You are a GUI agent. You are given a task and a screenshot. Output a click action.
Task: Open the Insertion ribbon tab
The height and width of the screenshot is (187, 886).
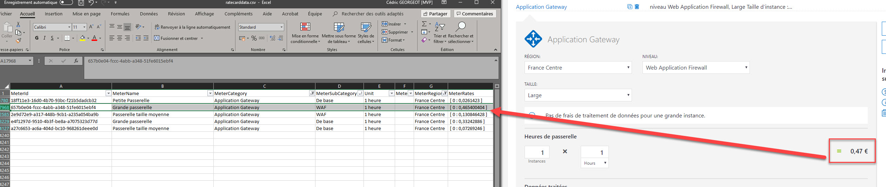[x=53, y=14]
